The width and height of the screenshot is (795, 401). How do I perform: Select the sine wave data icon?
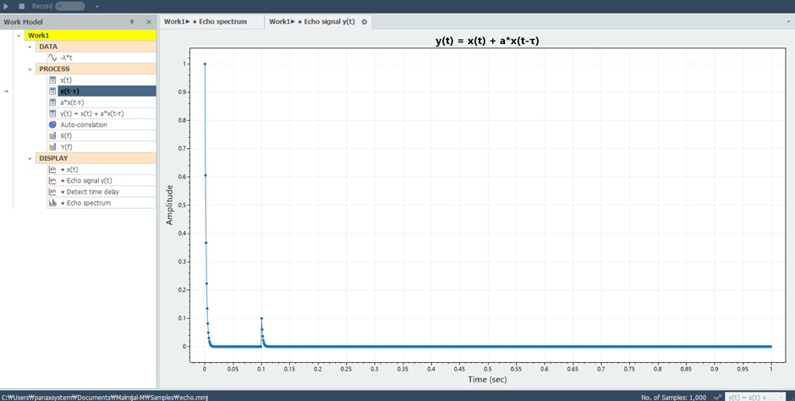pyautogui.click(x=52, y=58)
